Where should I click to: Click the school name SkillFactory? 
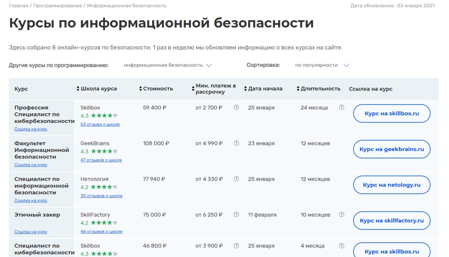pos(95,215)
